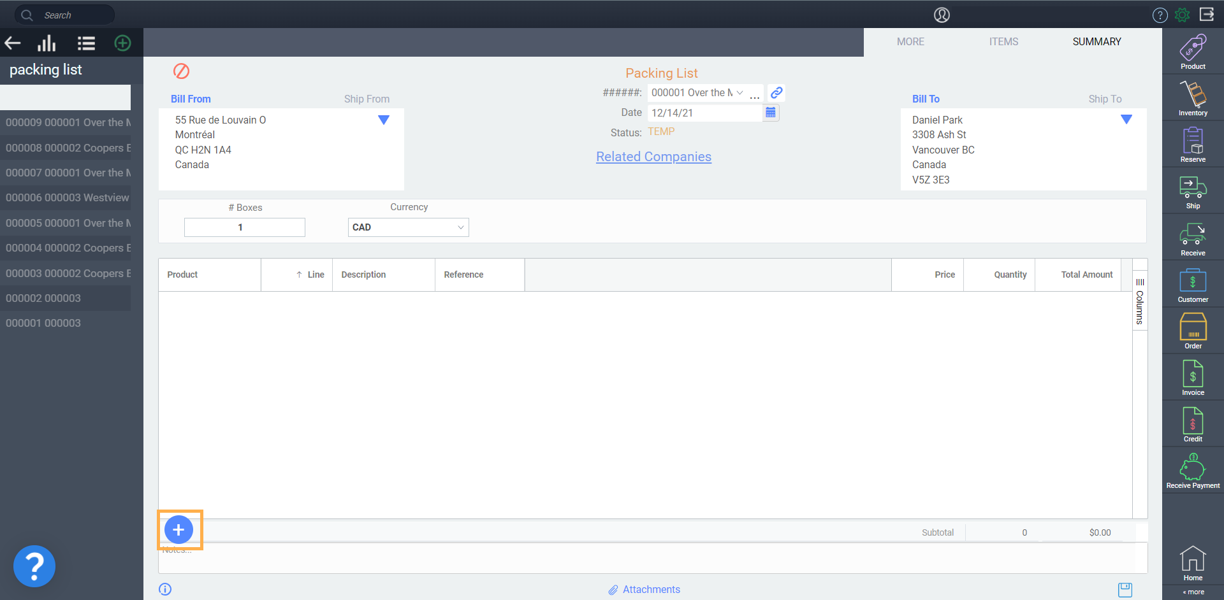Open the user profile icon
The height and width of the screenshot is (600, 1224).
[x=942, y=15]
